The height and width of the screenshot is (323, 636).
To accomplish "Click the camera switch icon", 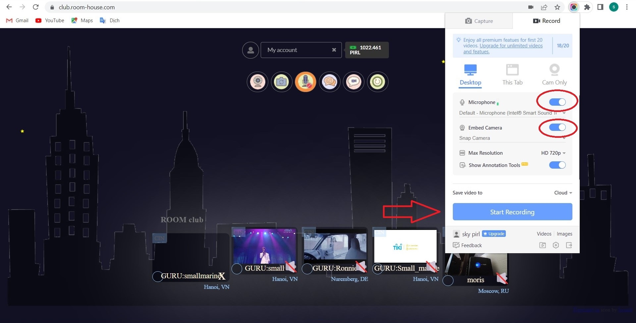I will pyautogui.click(x=282, y=81).
